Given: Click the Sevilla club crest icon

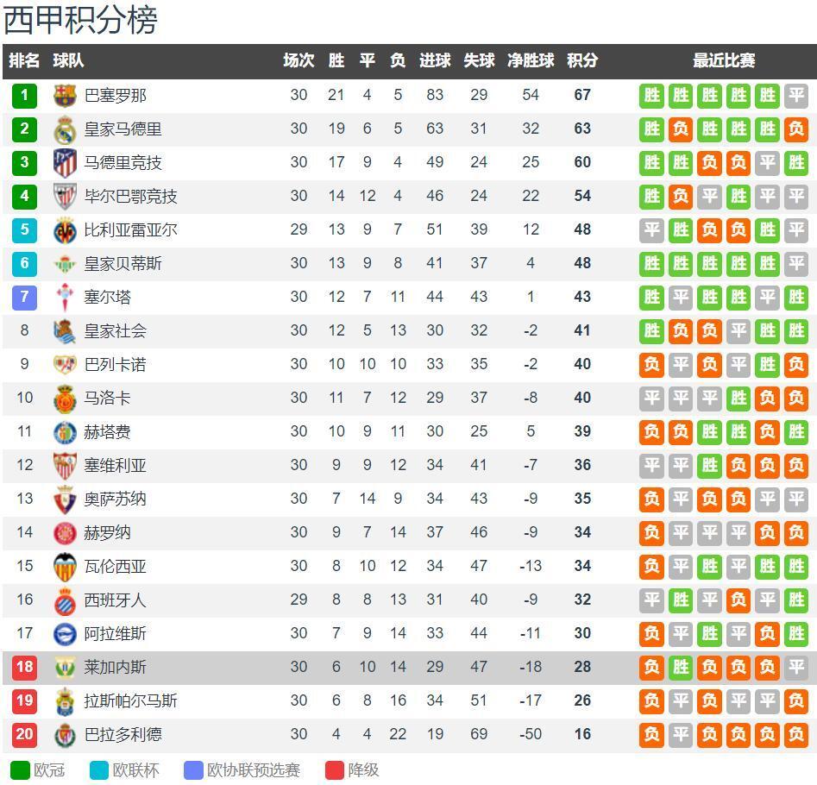Looking at the screenshot, I should click(65, 466).
